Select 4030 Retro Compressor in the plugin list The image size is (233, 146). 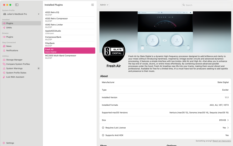(x=70, y=20)
